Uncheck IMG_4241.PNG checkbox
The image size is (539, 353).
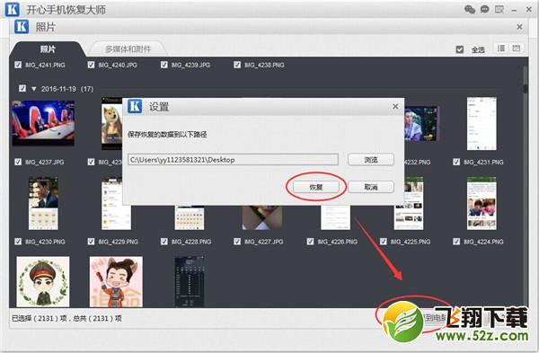pyautogui.click(x=18, y=65)
